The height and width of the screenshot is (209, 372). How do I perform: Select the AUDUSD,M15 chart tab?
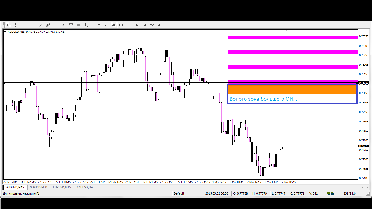[x=15, y=187]
